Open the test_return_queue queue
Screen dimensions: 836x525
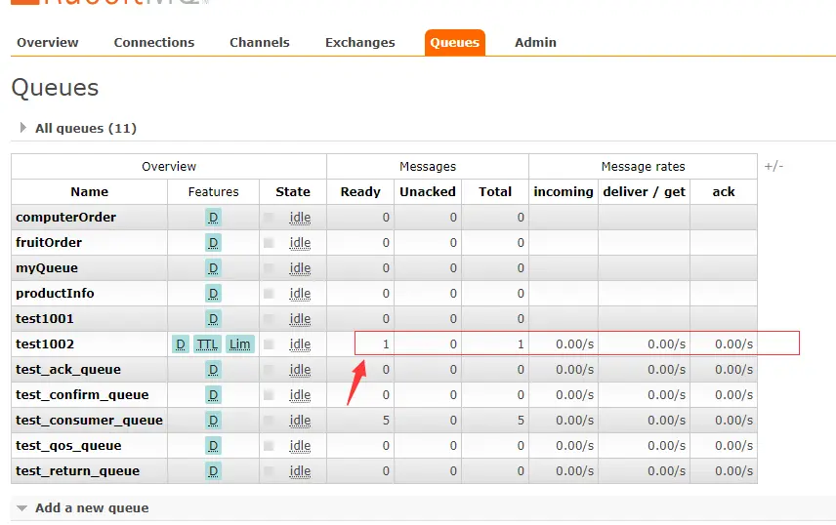coord(77,471)
